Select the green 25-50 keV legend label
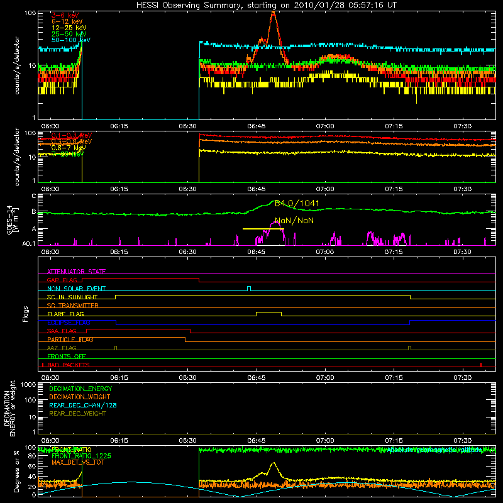Viewport: 503px width, 503px height. 69,34
